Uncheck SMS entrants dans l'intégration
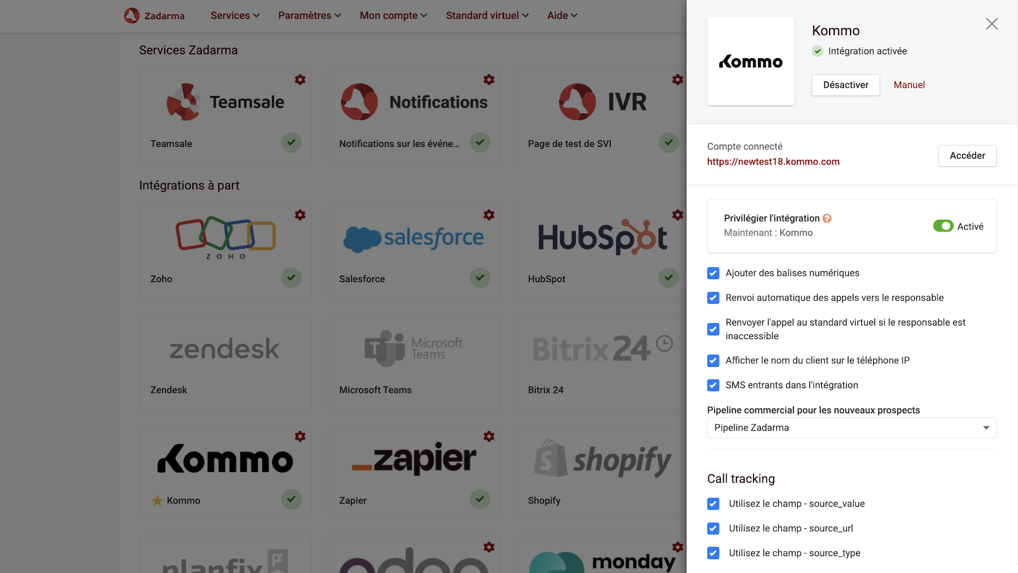The image size is (1018, 573). 713,385
